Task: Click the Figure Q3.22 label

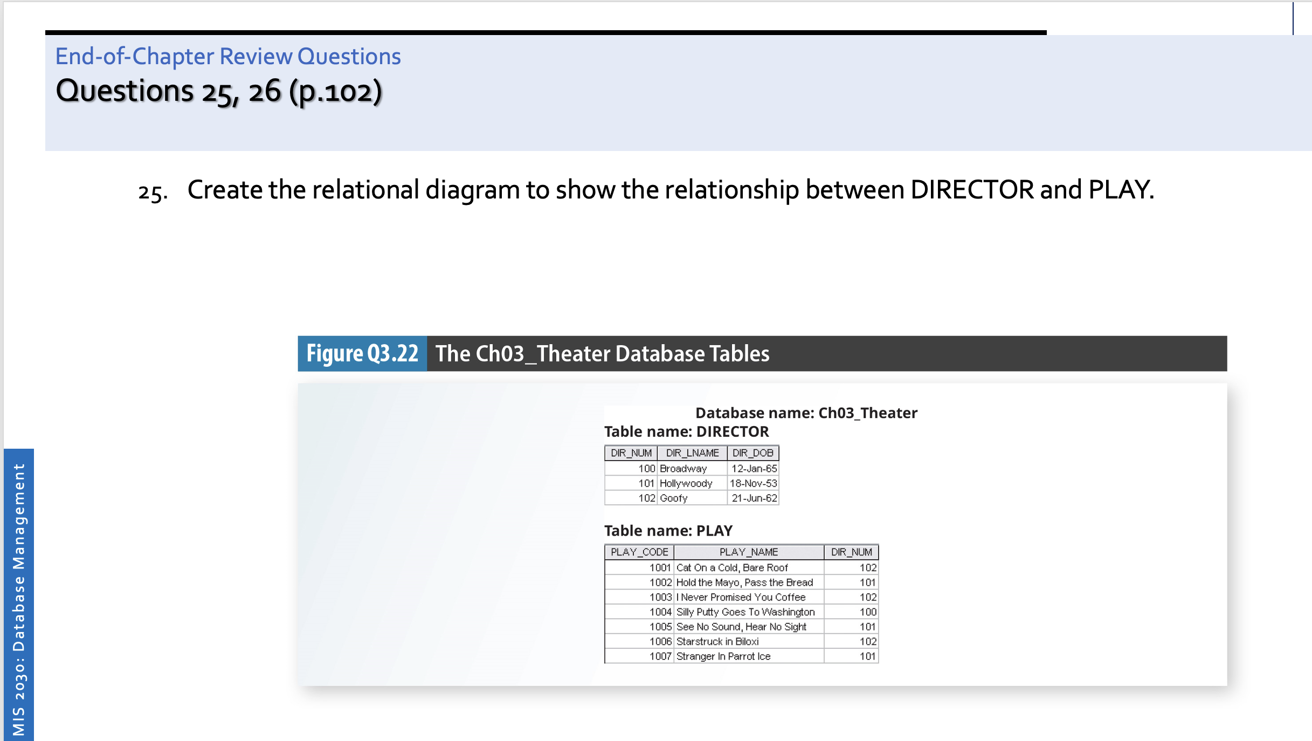Action: (x=362, y=353)
